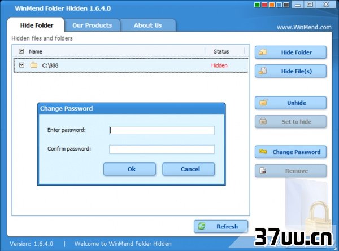Click the Hide File(s) button
Image resolution: width=339 pixels, height=251 pixels.
click(290, 71)
